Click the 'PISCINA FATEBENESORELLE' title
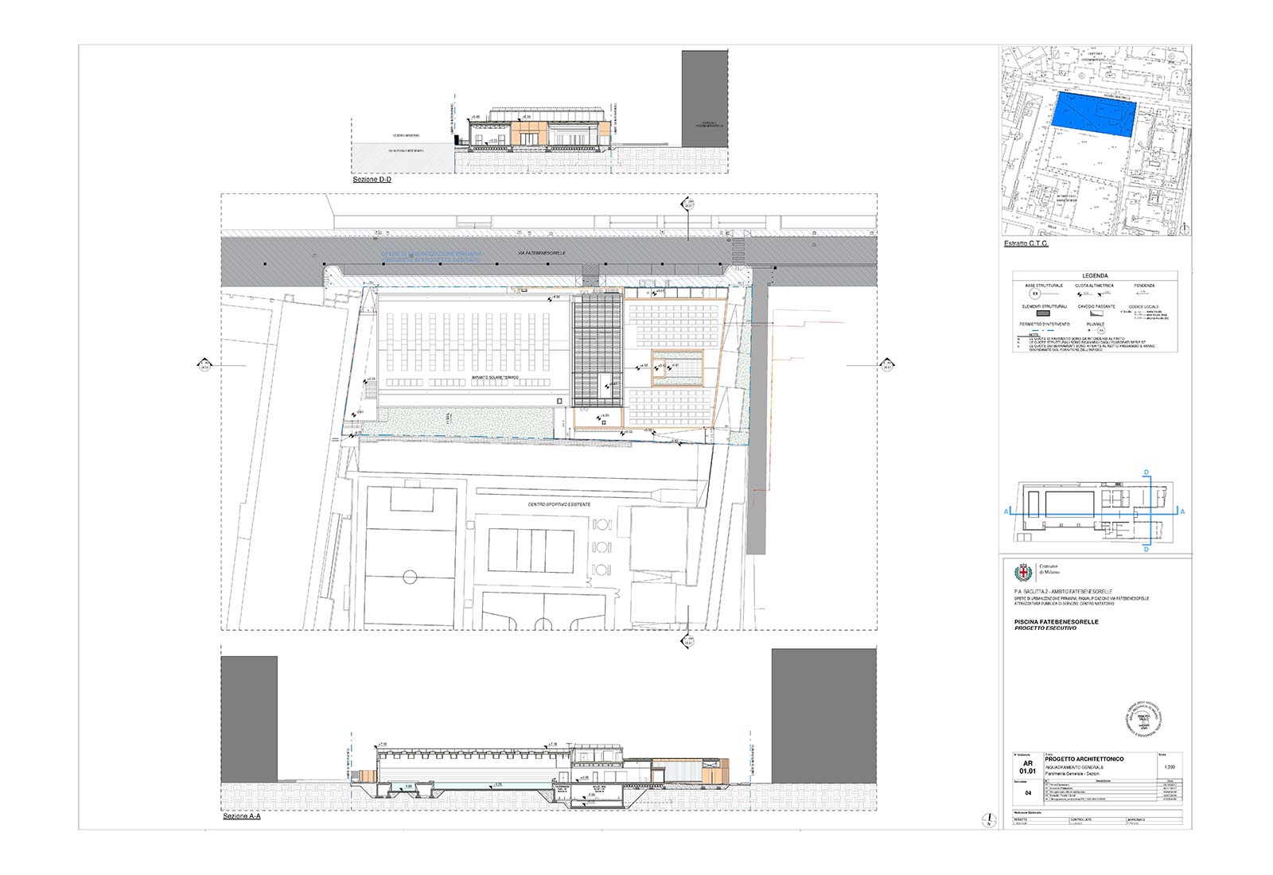The height and width of the screenshot is (875, 1273). click(x=1056, y=621)
